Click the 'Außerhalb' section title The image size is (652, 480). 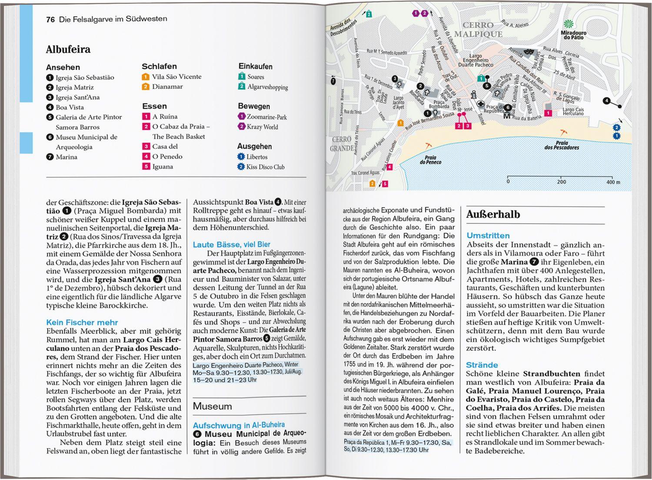click(x=493, y=214)
